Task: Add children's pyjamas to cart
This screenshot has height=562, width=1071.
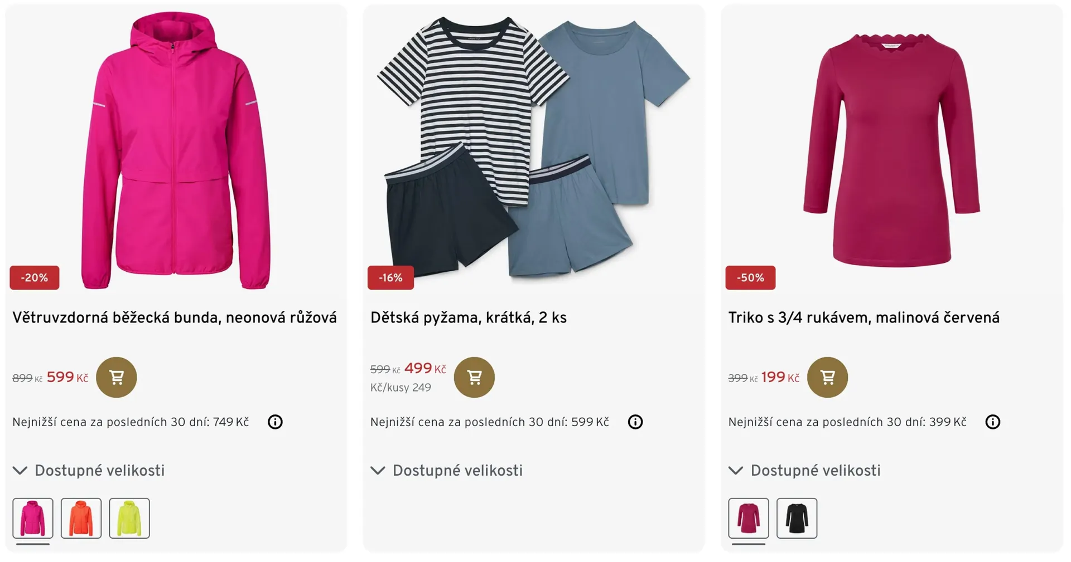Action: tap(474, 377)
